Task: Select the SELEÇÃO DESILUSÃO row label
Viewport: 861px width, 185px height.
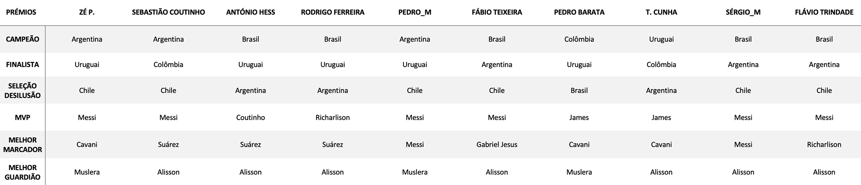Action: coord(23,90)
